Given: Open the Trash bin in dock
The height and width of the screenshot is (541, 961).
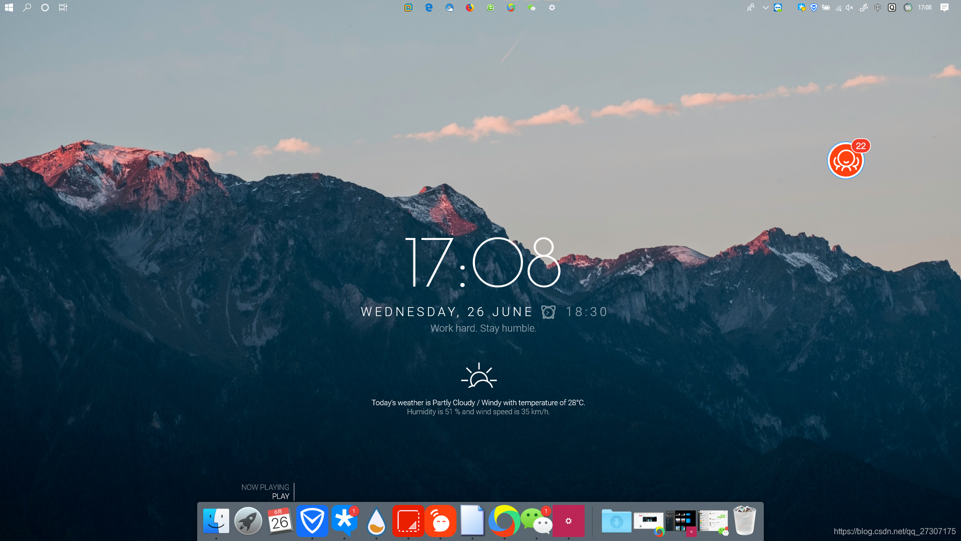Looking at the screenshot, I should pos(744,521).
